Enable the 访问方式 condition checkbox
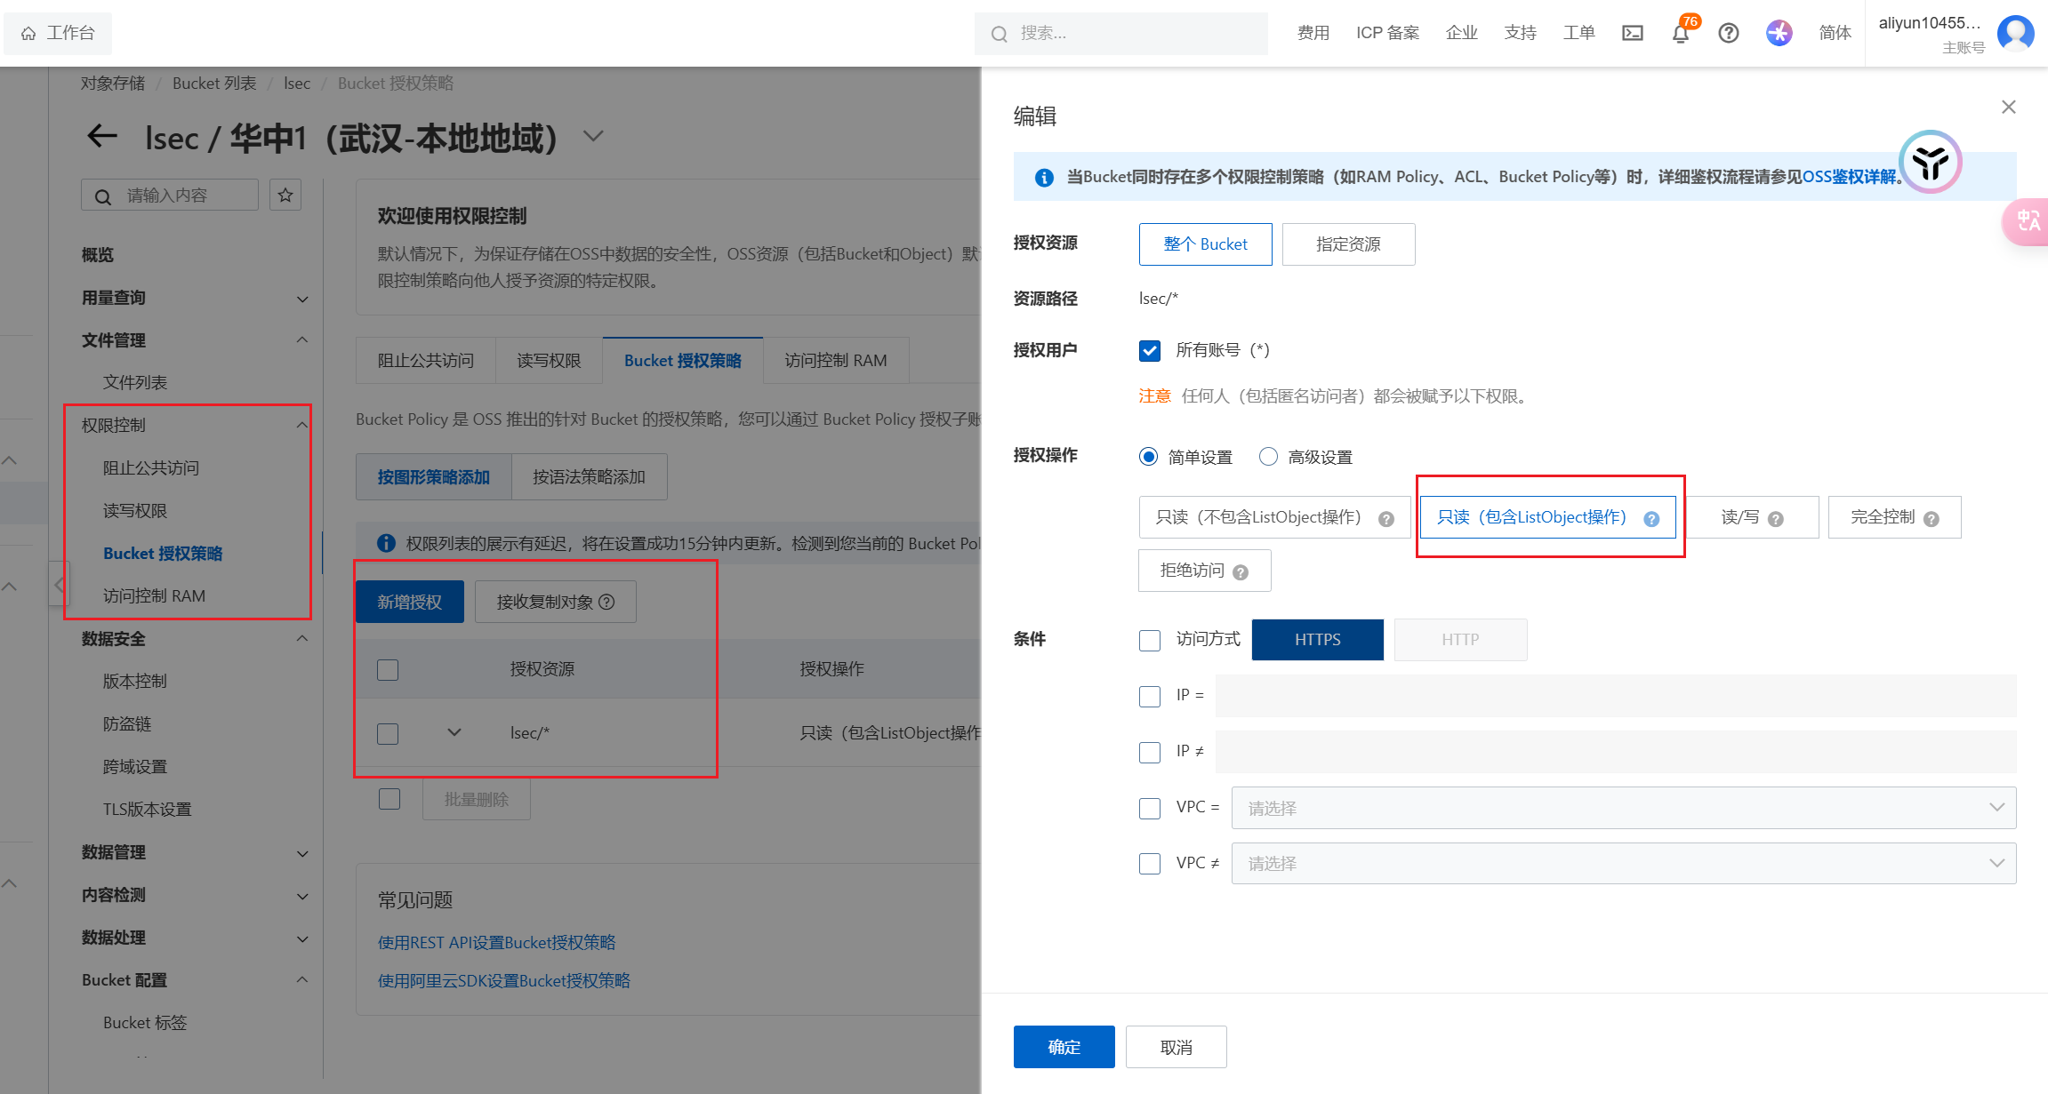Viewport: 2048px width, 1094px height. 1150,640
